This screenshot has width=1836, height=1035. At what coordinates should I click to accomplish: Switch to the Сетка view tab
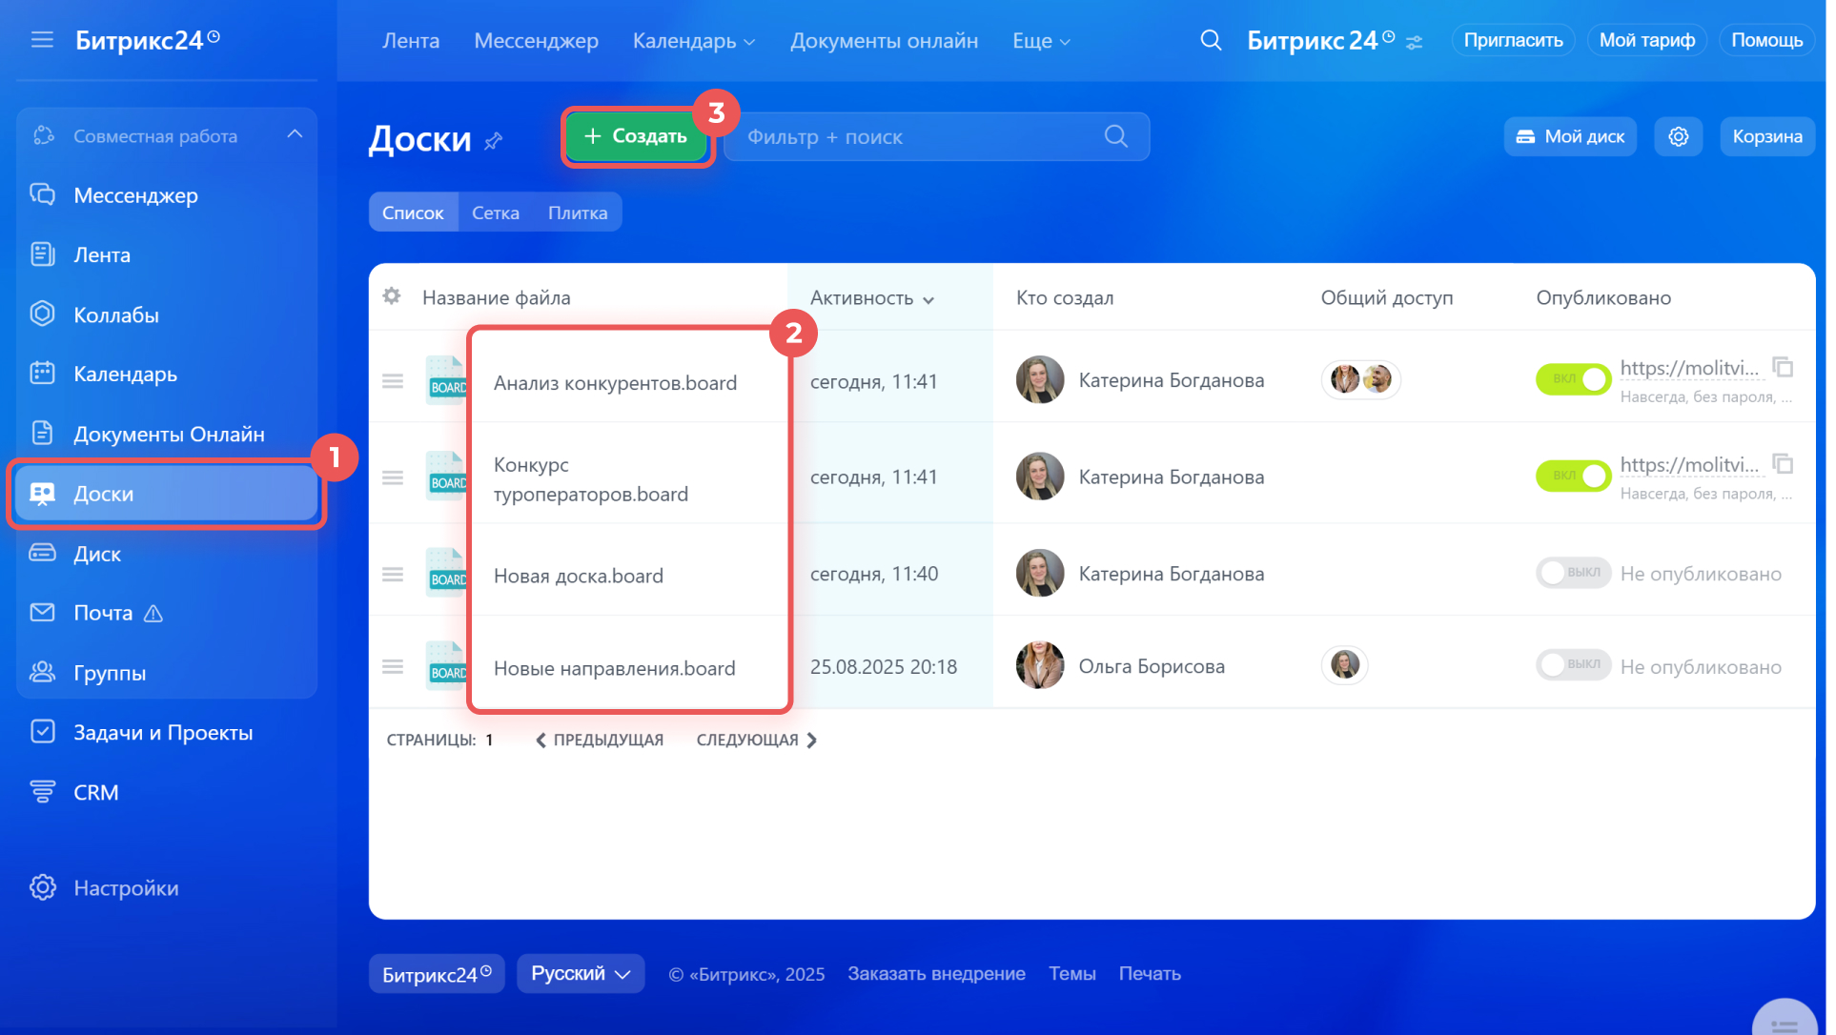tap(497, 213)
